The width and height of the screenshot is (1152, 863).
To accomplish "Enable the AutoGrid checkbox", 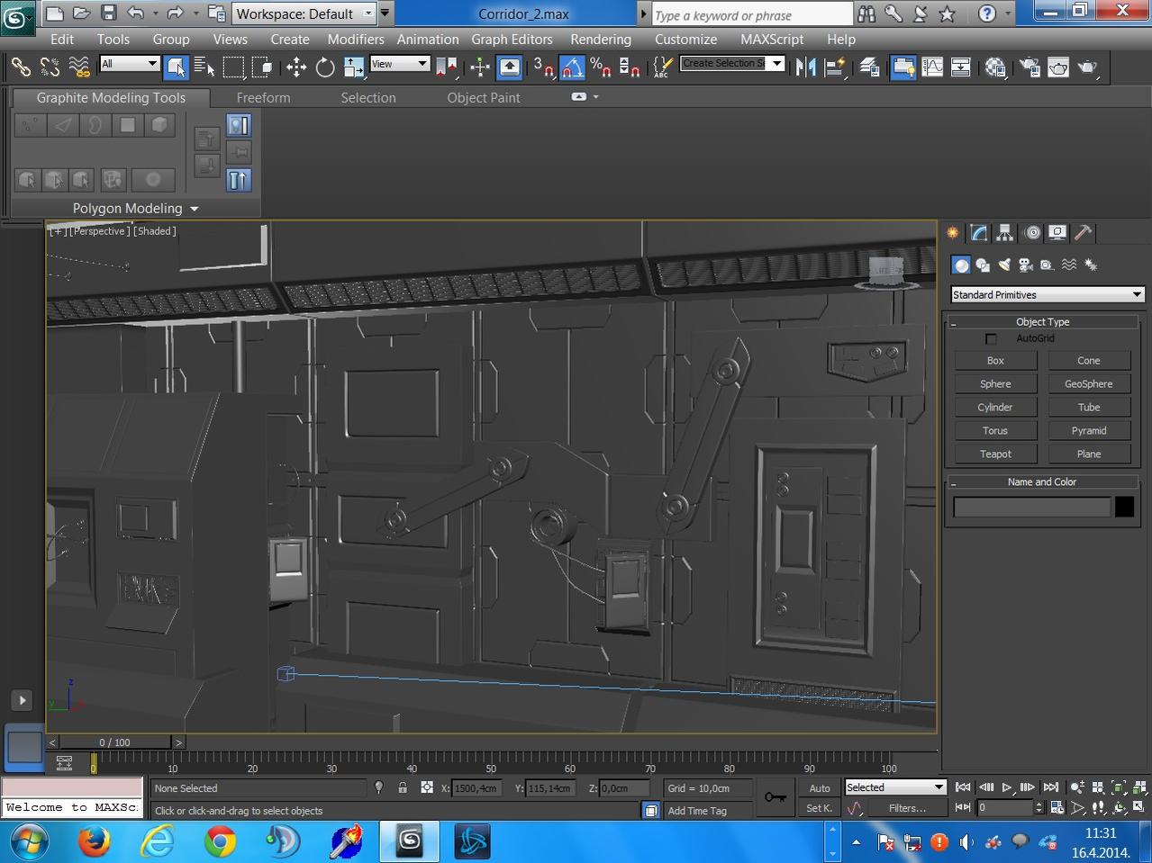I will 991,339.
